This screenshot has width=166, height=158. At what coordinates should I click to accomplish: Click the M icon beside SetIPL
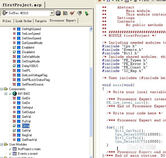(x=19, y=71)
